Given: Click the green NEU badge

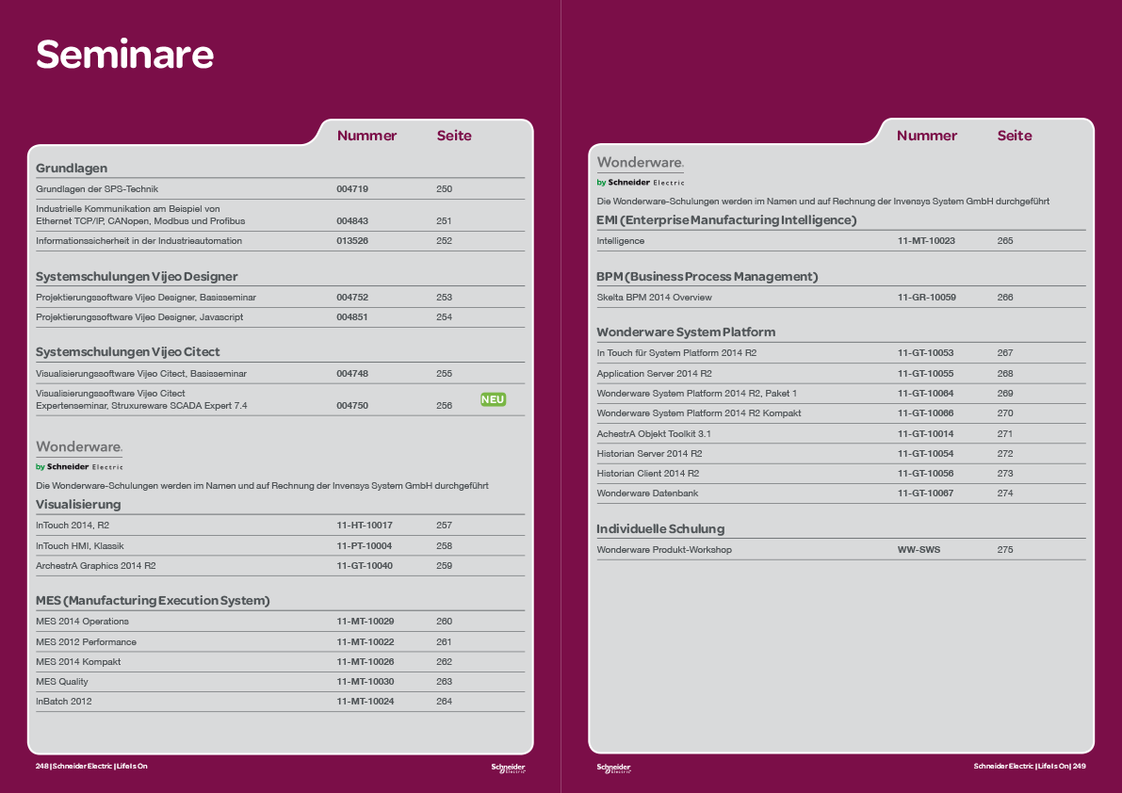Looking at the screenshot, I should [493, 399].
